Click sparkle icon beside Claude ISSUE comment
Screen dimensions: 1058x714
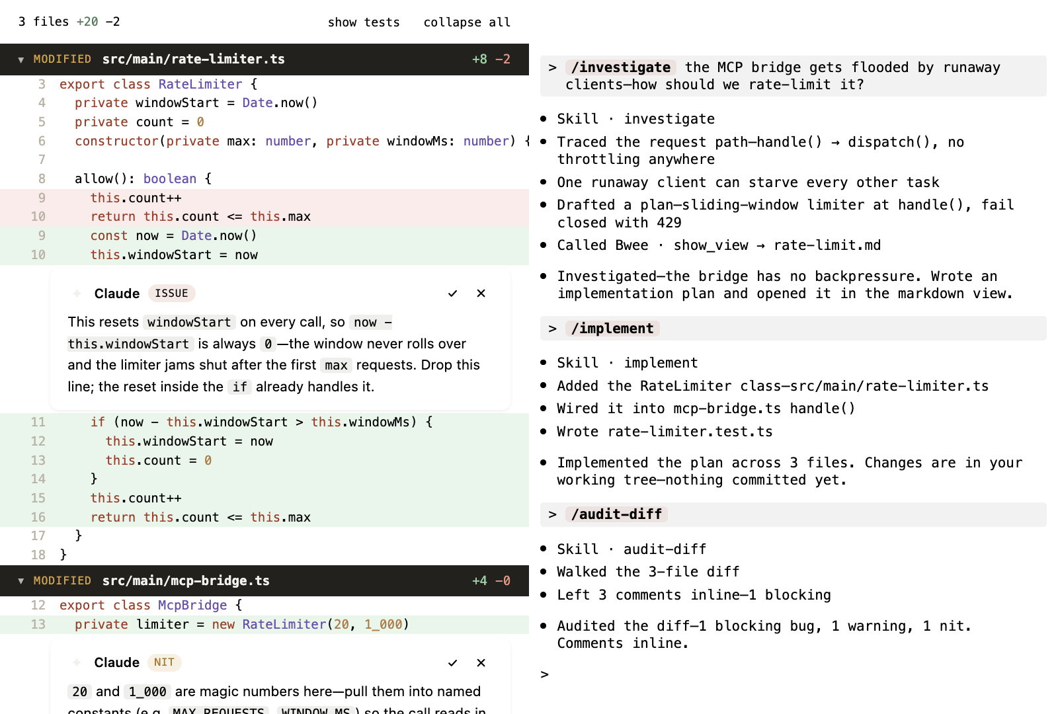click(x=77, y=294)
